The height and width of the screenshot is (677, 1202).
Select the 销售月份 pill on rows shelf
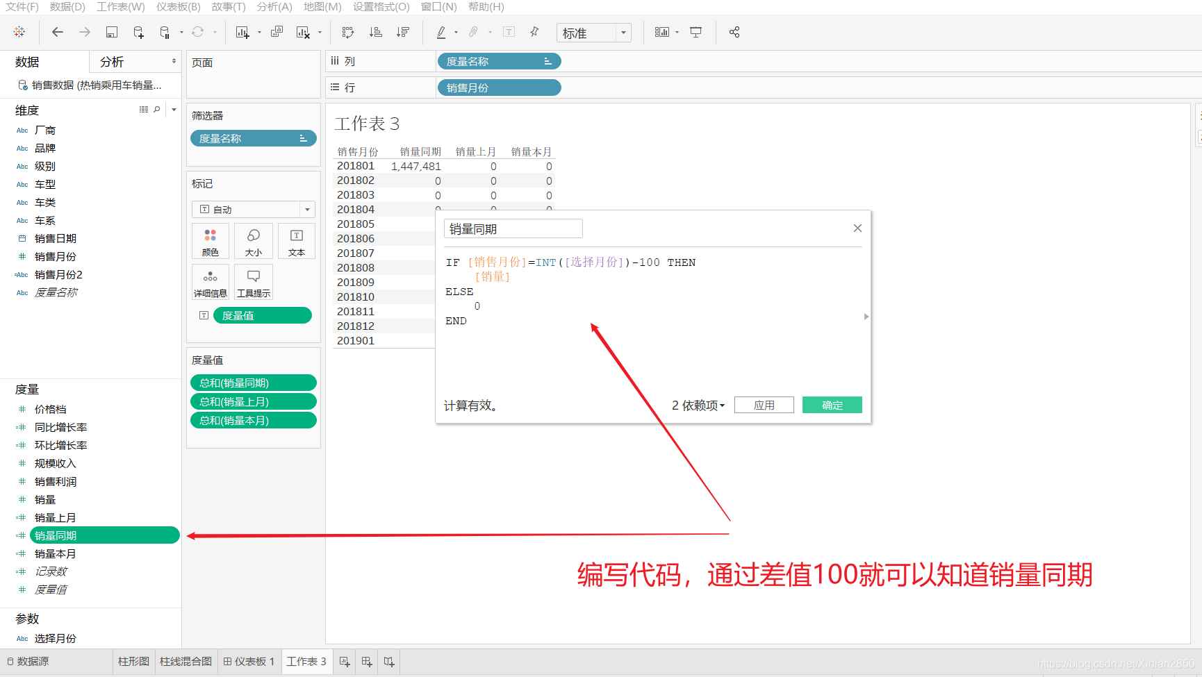[499, 87]
